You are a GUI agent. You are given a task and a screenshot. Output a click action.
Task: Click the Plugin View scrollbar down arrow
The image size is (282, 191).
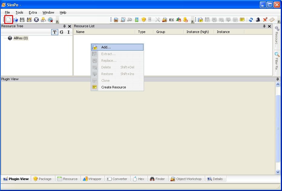pyautogui.click(x=278, y=172)
